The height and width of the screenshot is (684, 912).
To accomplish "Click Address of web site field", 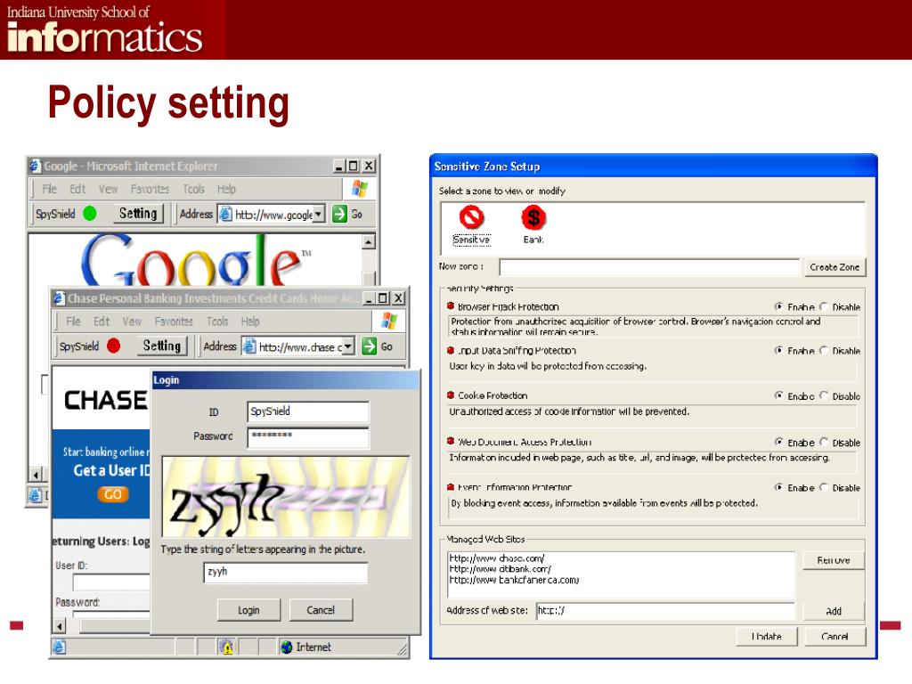I will (x=664, y=611).
